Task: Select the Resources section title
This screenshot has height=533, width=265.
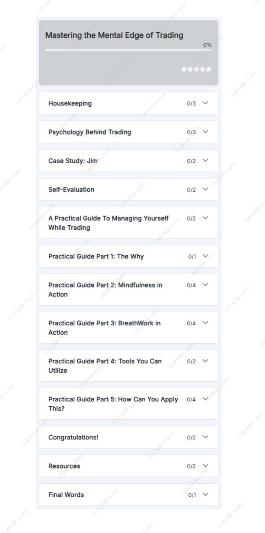Action: (64, 466)
